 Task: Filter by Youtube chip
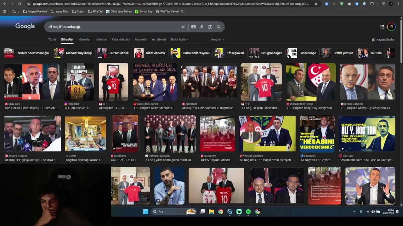[x=371, y=53]
